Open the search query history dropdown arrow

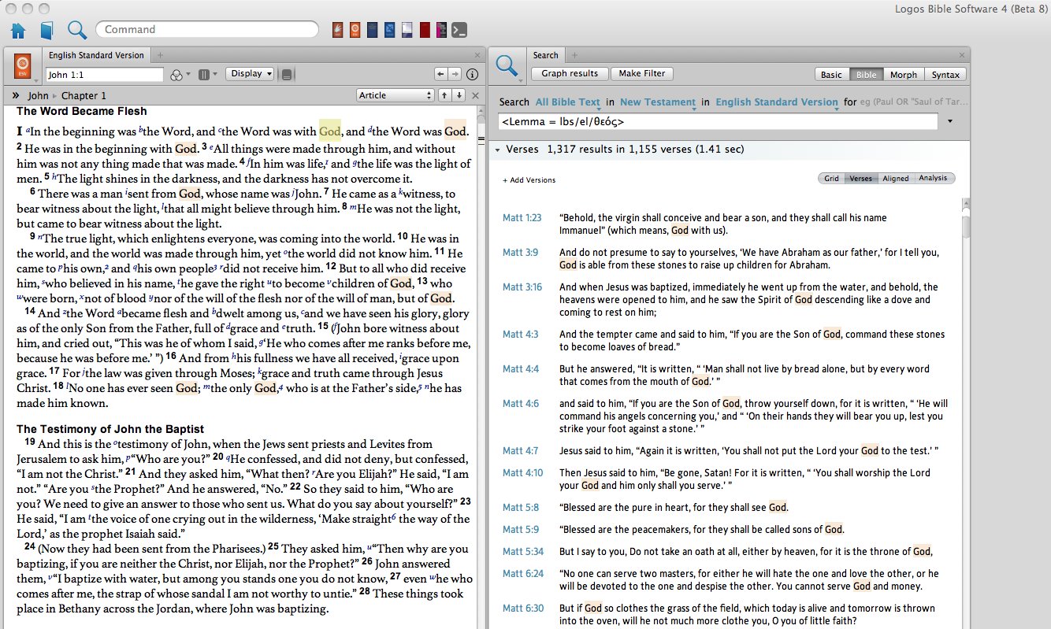point(950,122)
